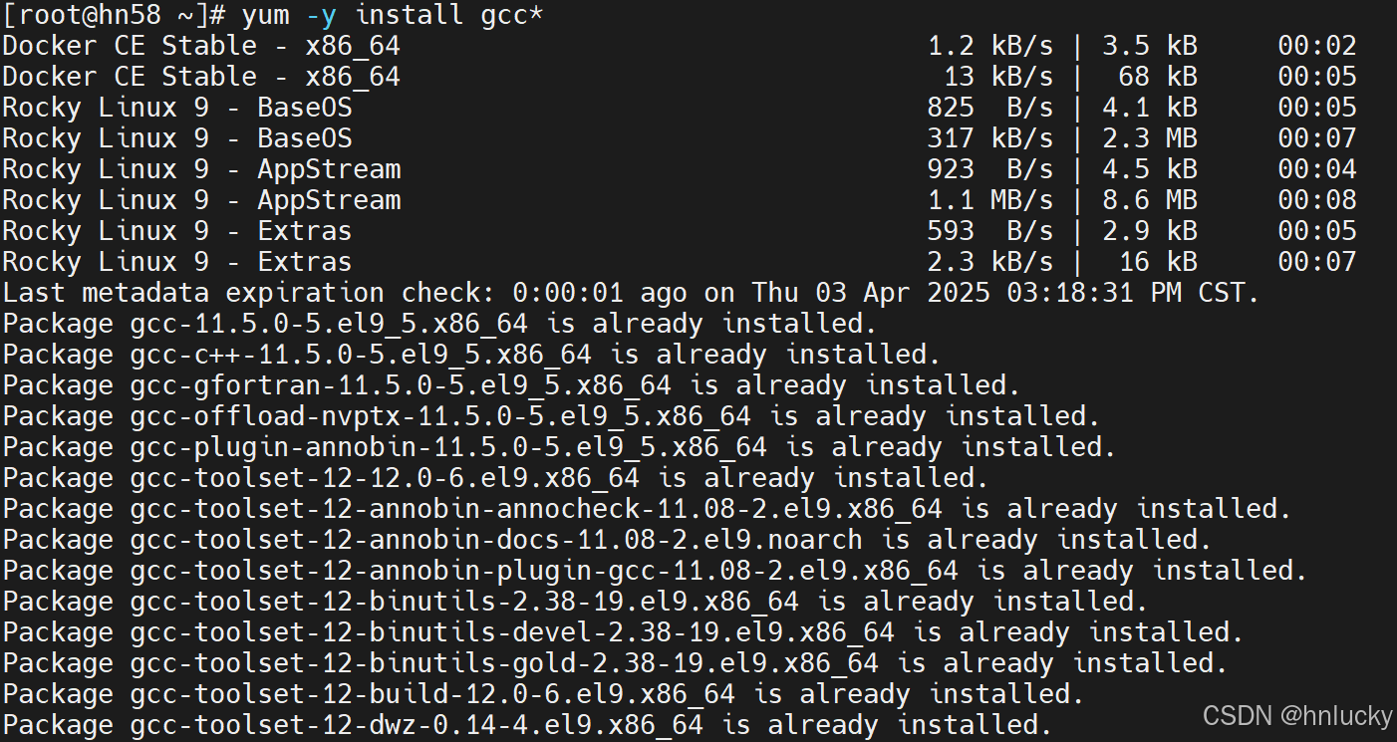Click the metadata expiration check message
Image resolution: width=1397 pixels, height=742 pixels.
point(399,292)
